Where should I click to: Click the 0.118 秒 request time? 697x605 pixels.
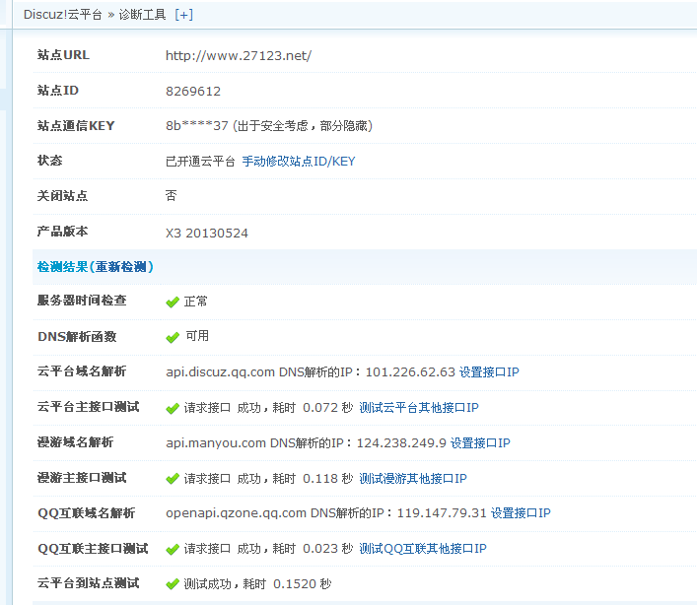click(x=328, y=479)
